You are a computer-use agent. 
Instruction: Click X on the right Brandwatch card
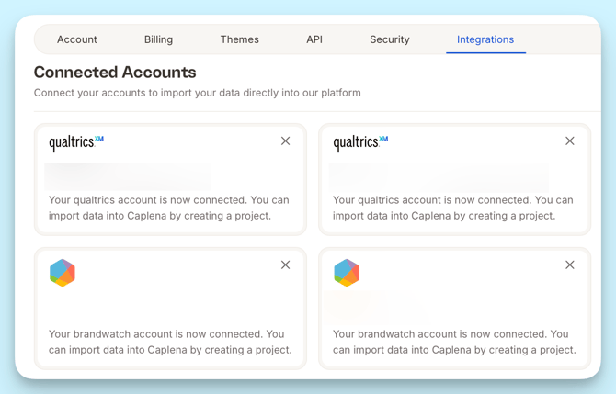coord(570,265)
